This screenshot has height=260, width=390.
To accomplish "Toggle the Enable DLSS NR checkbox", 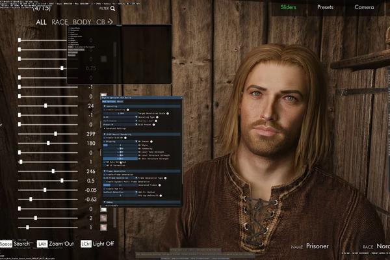I will pyautogui.click(x=105, y=138).
